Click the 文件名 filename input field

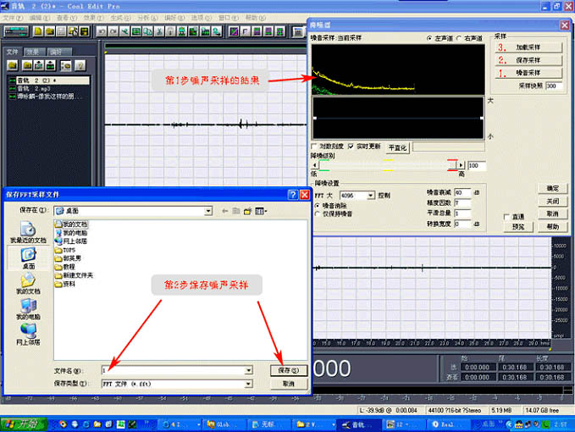pyautogui.click(x=174, y=370)
